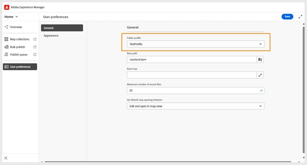This screenshot has height=165, width=307.
Task: Open default map opening behavior dropdown
Action: coord(196,106)
